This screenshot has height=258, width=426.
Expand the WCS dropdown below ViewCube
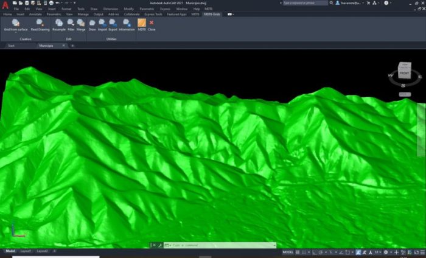pyautogui.click(x=405, y=94)
